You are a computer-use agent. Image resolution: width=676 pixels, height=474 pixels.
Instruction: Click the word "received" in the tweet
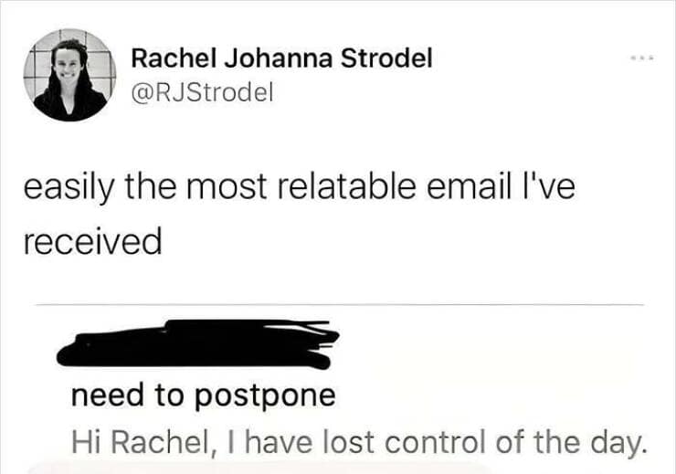(x=91, y=240)
